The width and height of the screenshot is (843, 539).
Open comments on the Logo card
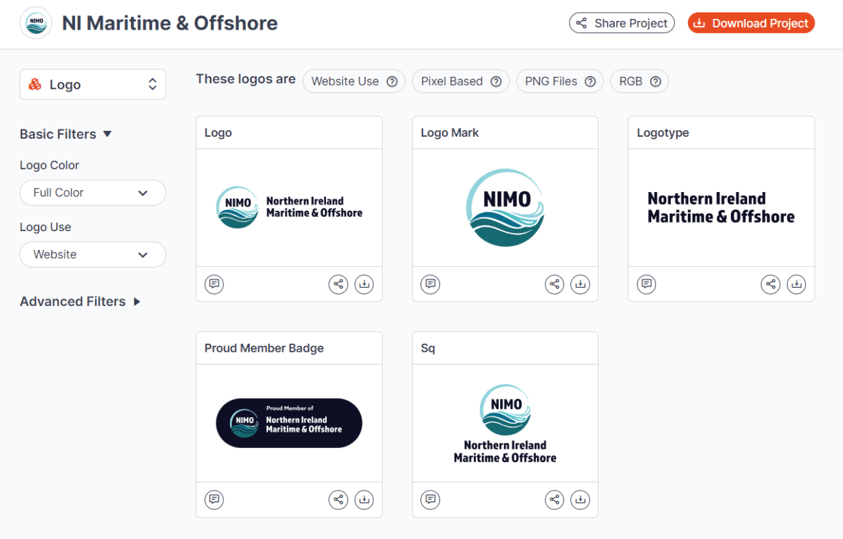tap(214, 284)
